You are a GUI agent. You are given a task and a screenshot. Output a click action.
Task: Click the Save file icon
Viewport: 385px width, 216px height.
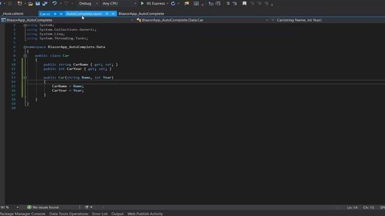point(37,4)
